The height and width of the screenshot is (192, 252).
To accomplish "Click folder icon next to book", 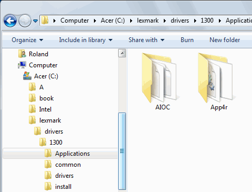I will [33, 98].
